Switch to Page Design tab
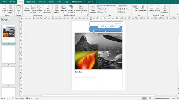Image resolution: width=179 pixels, height=100 pixels. (x=30, y=2)
